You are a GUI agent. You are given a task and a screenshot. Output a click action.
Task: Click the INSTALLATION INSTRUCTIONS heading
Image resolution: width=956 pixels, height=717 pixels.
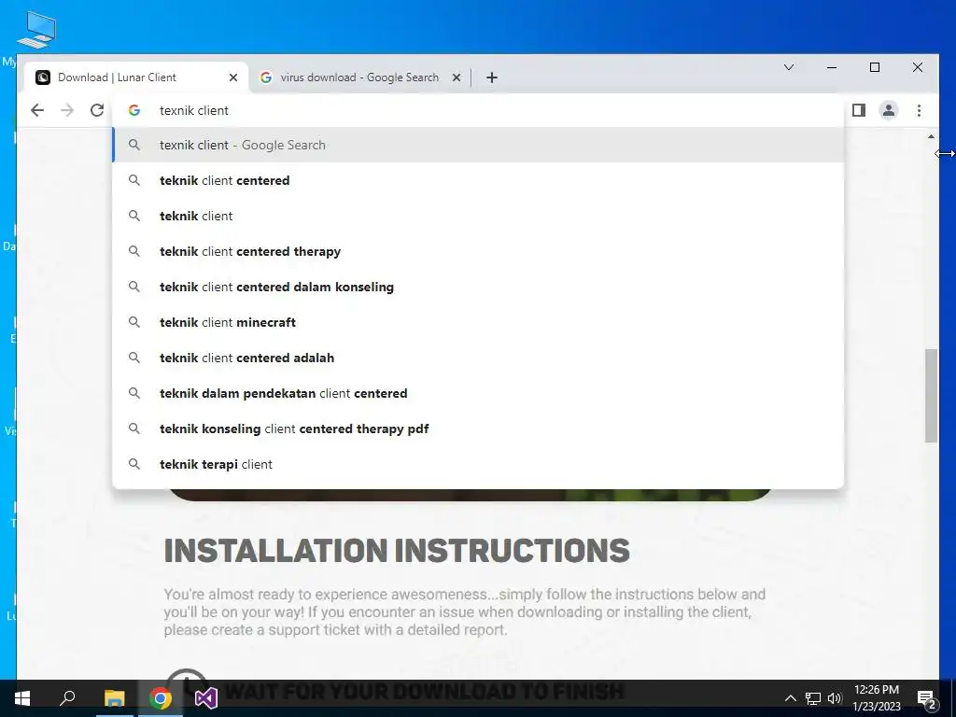(x=397, y=551)
